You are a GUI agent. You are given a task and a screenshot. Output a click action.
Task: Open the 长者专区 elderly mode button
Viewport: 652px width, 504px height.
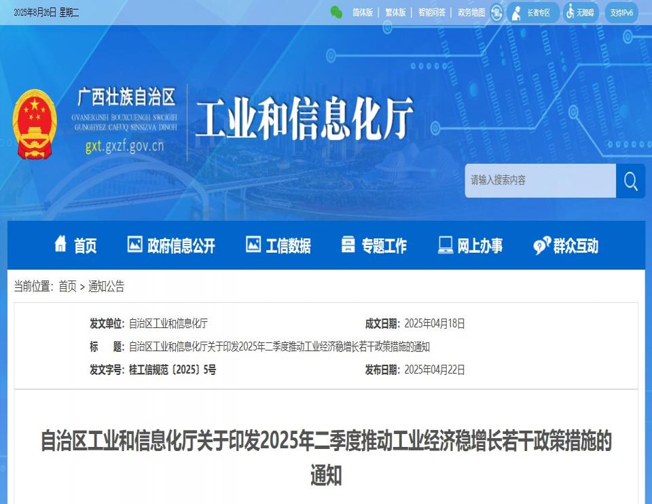click(x=532, y=12)
